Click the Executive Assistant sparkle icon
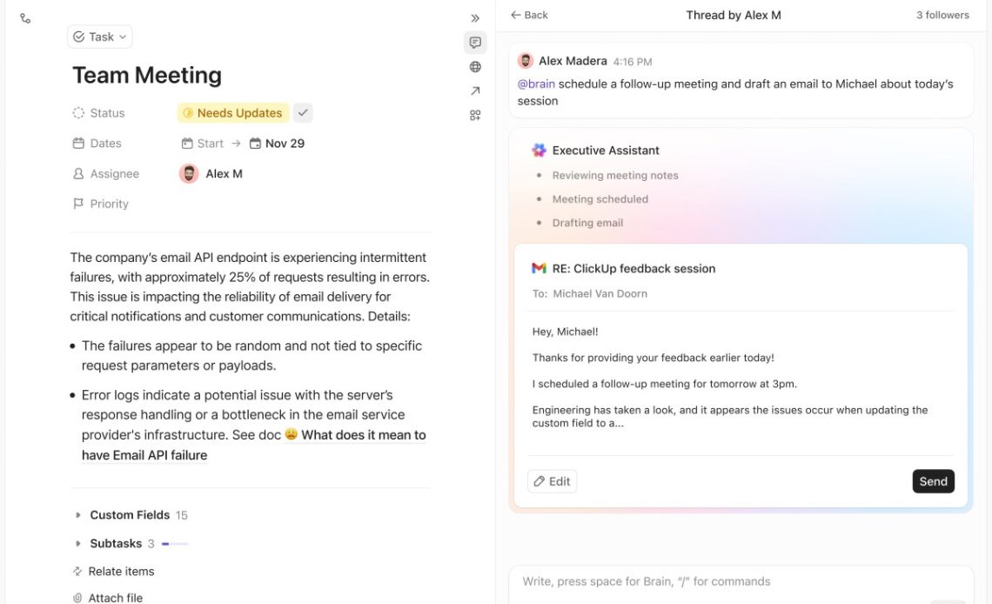The height and width of the screenshot is (604, 992). click(x=539, y=151)
